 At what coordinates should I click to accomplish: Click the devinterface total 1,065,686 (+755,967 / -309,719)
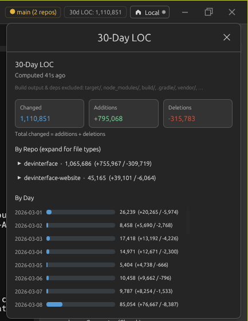pos(108,164)
